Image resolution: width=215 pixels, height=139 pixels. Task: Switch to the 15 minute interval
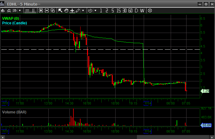click(119, 10)
